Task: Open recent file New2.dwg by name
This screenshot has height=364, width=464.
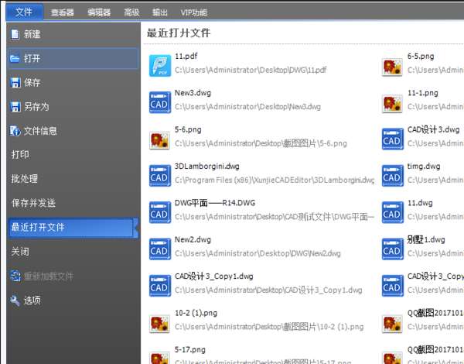Action: tap(193, 239)
